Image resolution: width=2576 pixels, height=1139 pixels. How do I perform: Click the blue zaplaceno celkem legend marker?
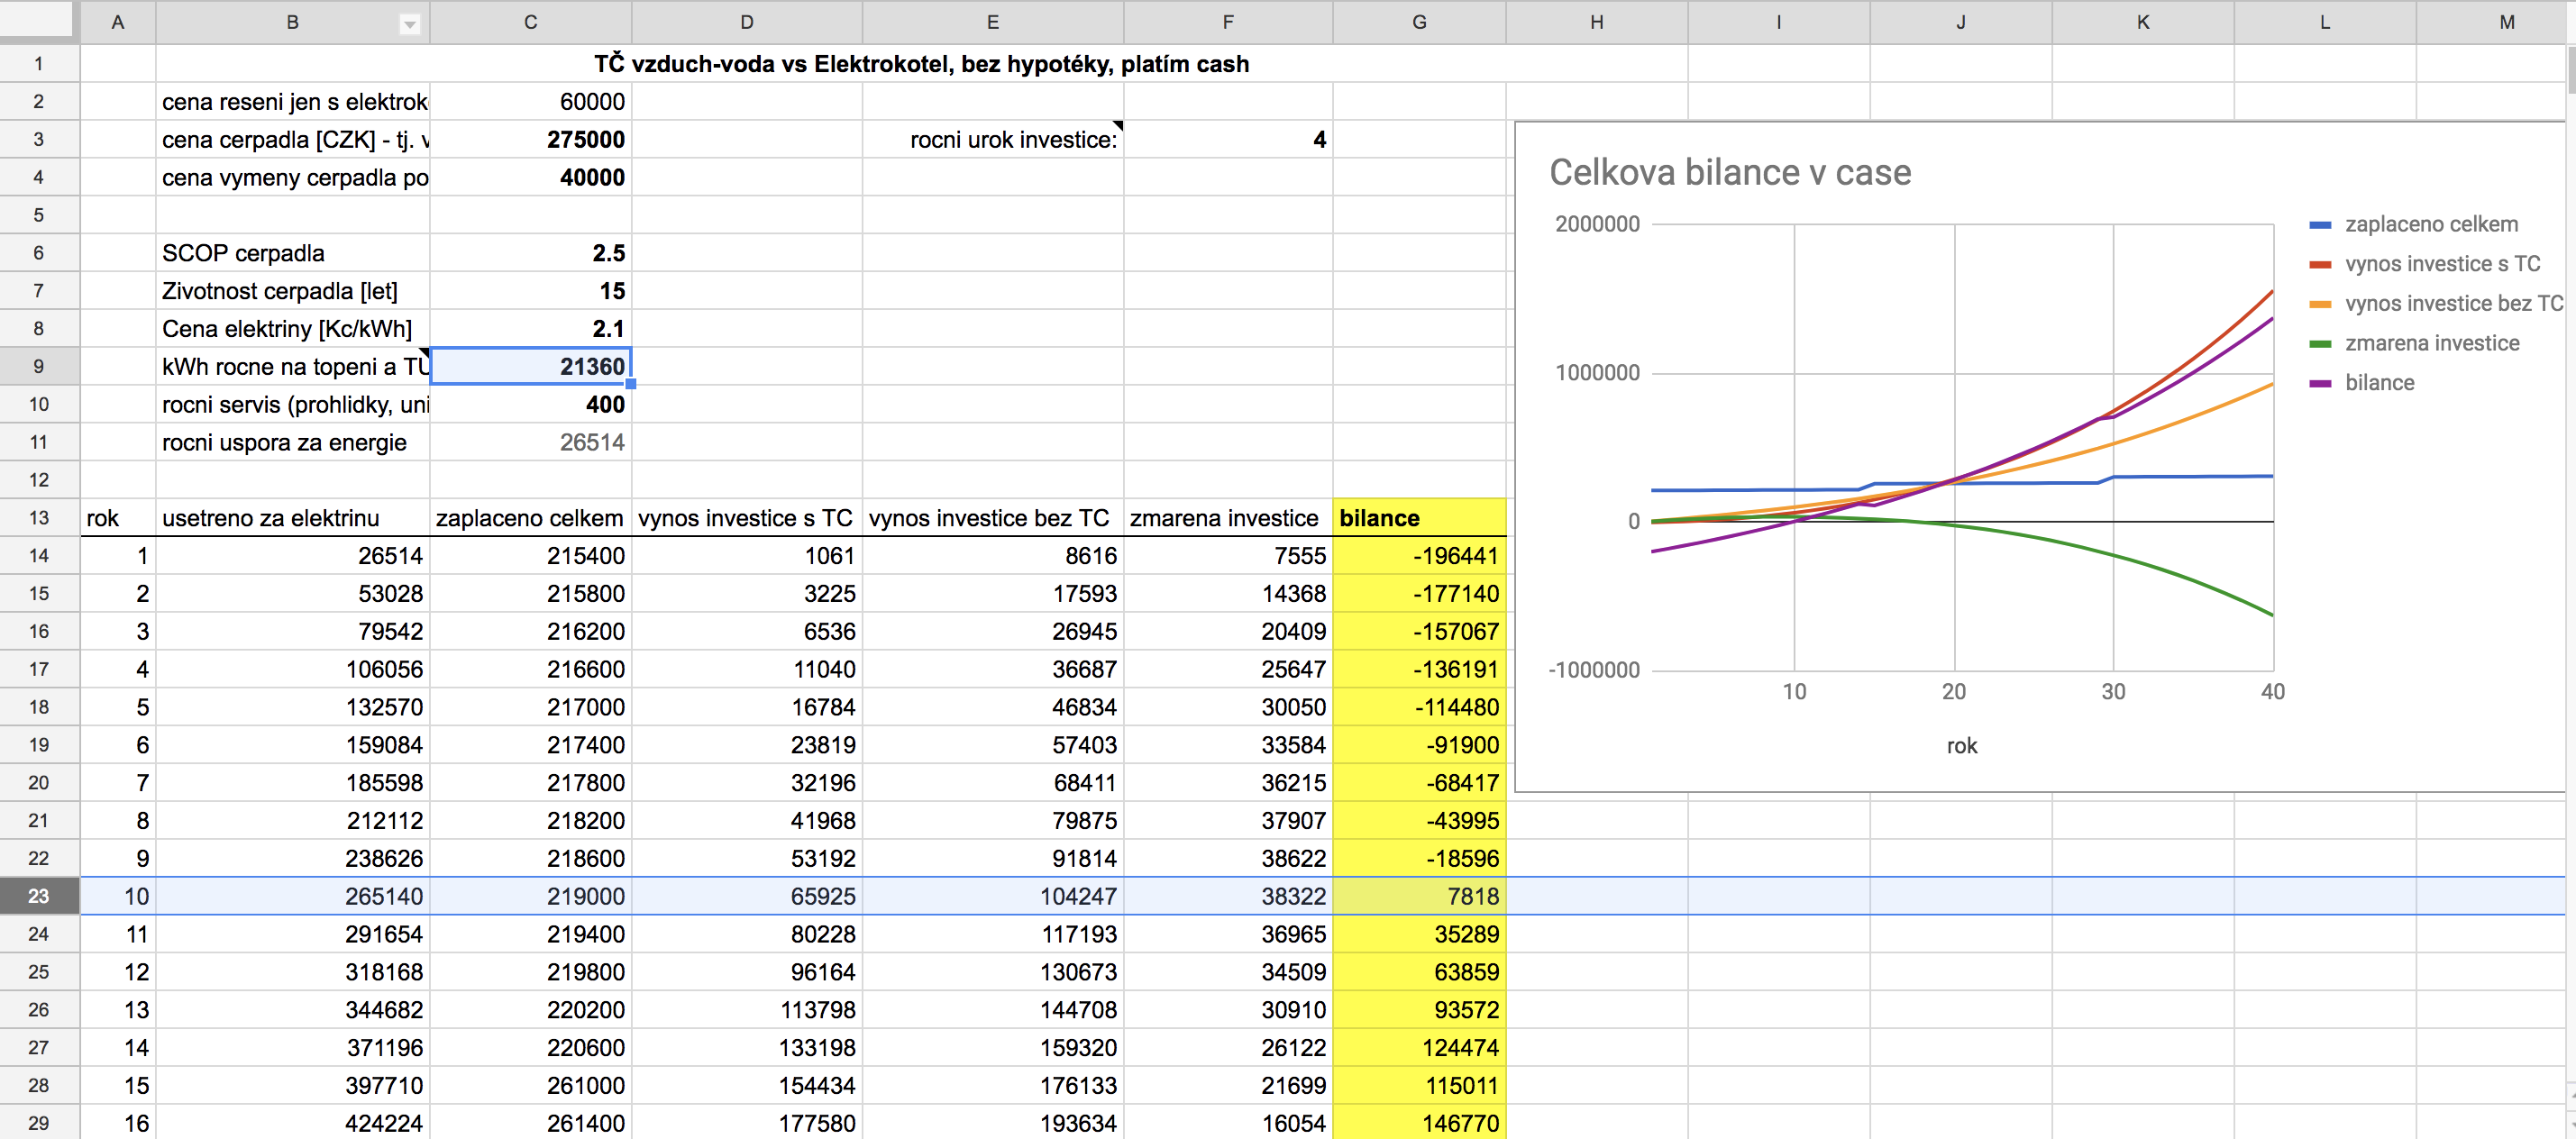click(x=2320, y=225)
